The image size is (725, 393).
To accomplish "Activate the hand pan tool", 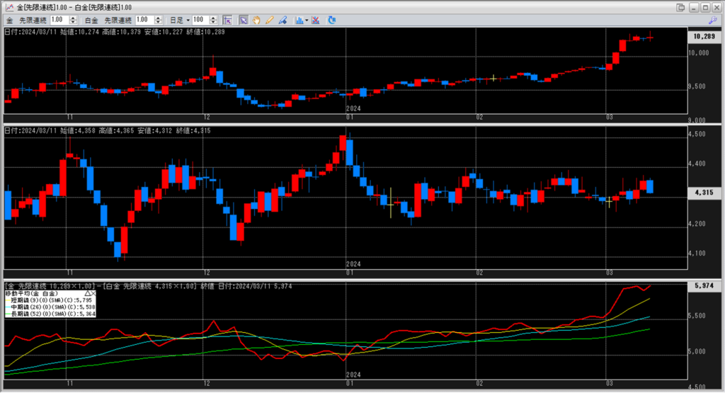I will click(256, 20).
